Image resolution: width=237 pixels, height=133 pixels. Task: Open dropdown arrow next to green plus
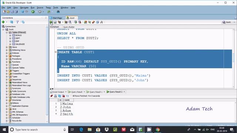[7, 22]
